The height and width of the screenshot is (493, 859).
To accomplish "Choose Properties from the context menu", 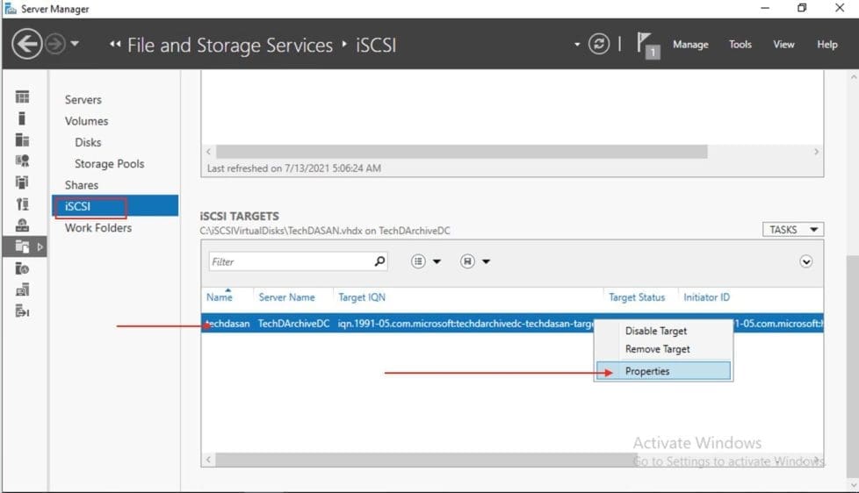I will (x=647, y=371).
